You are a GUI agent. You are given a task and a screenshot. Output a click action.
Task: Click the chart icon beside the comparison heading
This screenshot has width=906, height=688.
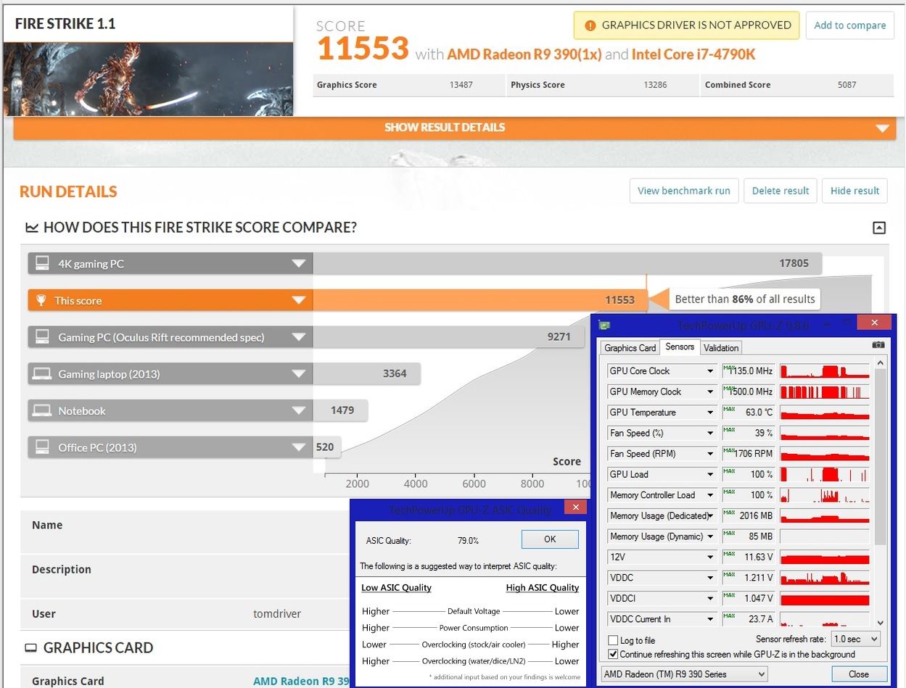(32, 228)
